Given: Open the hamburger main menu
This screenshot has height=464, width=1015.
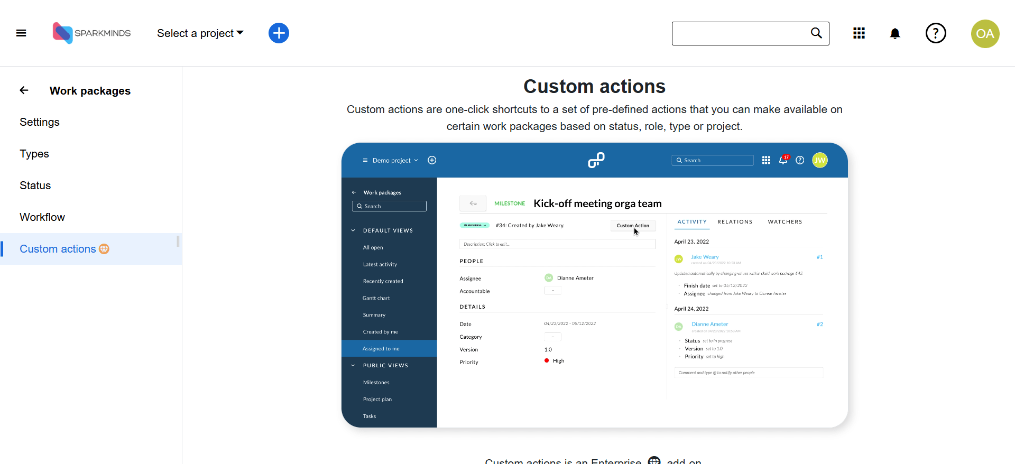Looking at the screenshot, I should [21, 33].
